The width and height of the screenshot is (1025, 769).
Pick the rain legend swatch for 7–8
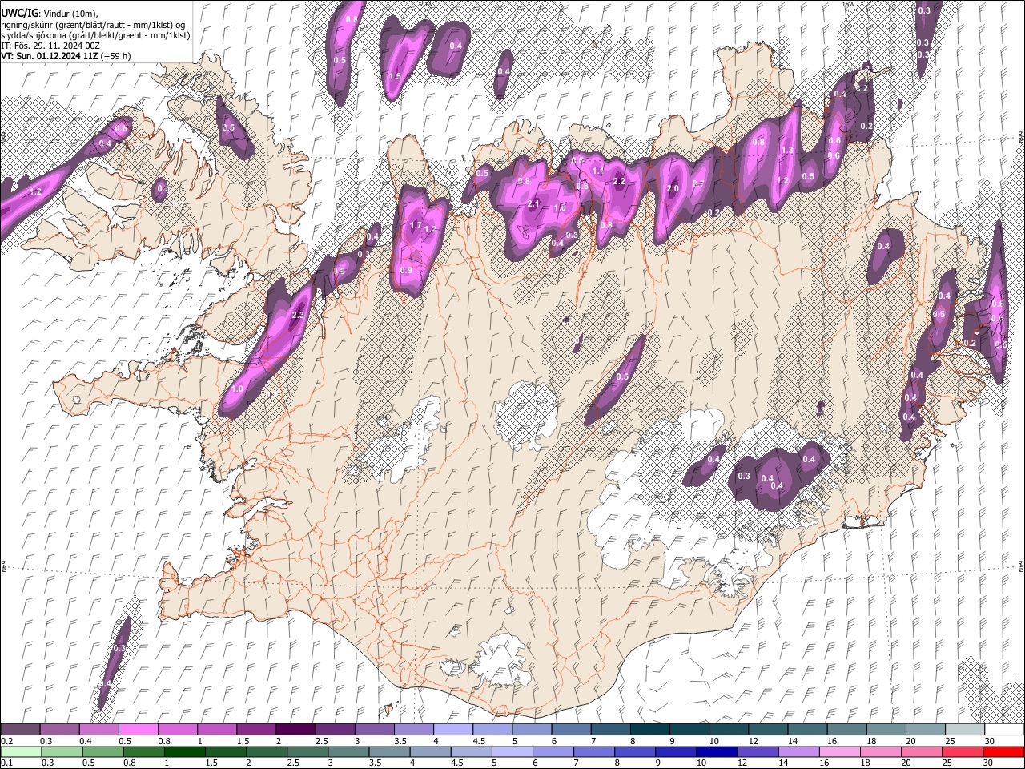tap(593, 752)
